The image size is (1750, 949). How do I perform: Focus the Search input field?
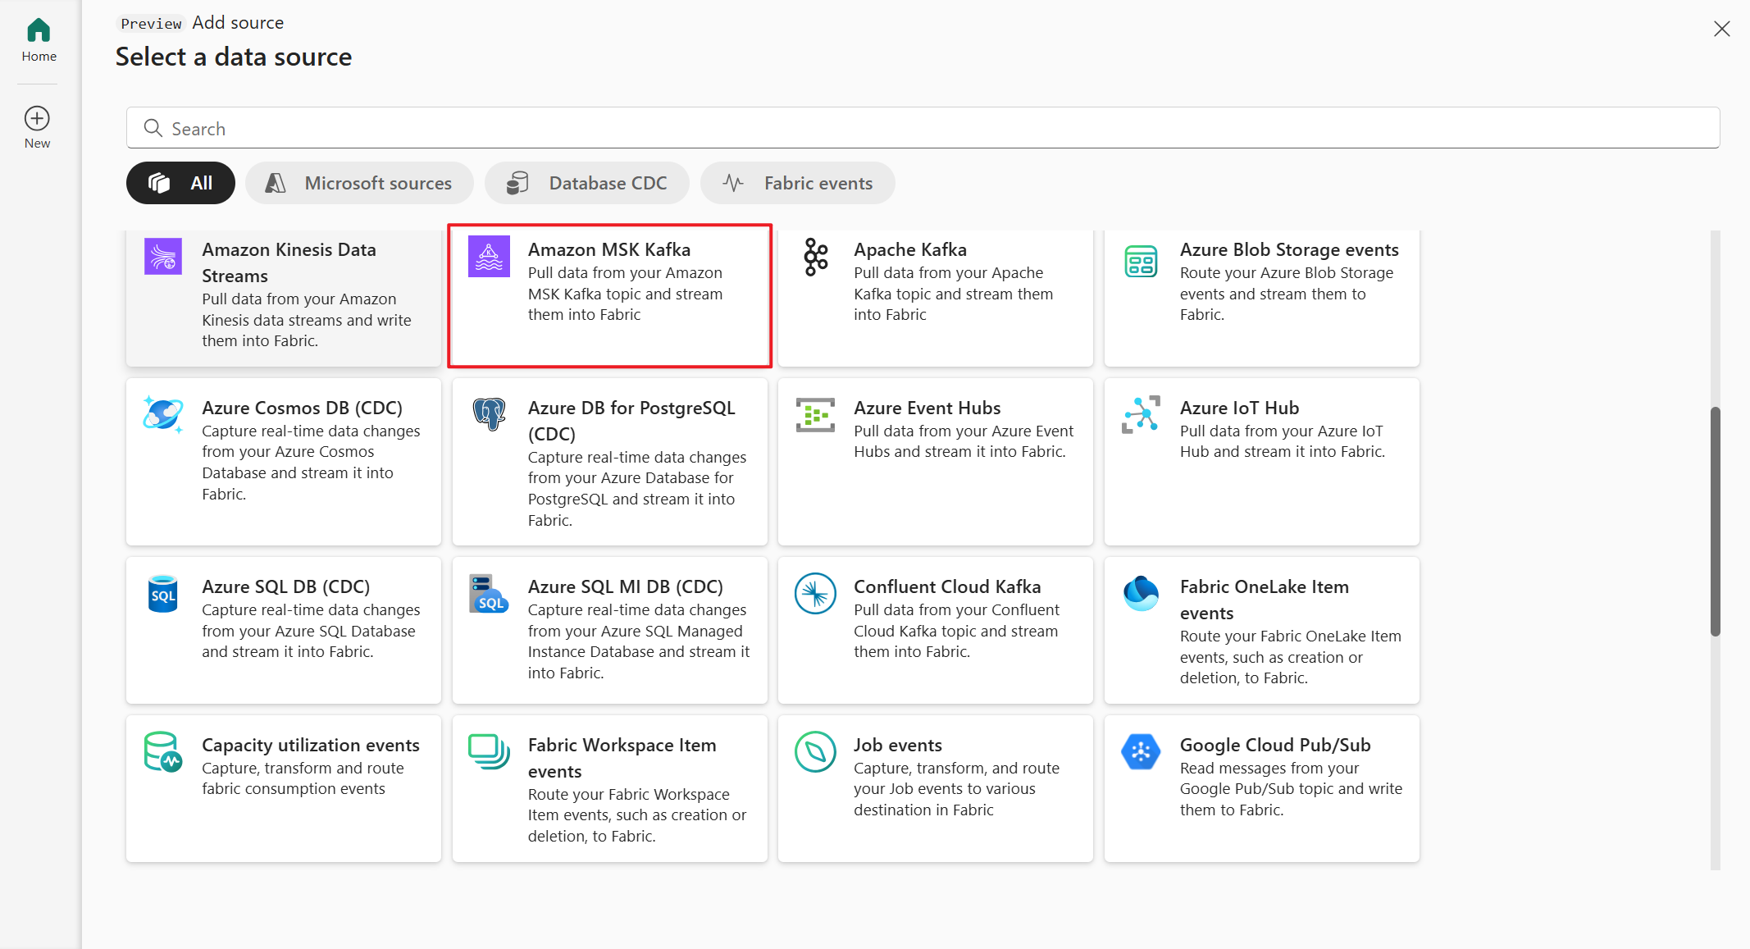pos(923,128)
